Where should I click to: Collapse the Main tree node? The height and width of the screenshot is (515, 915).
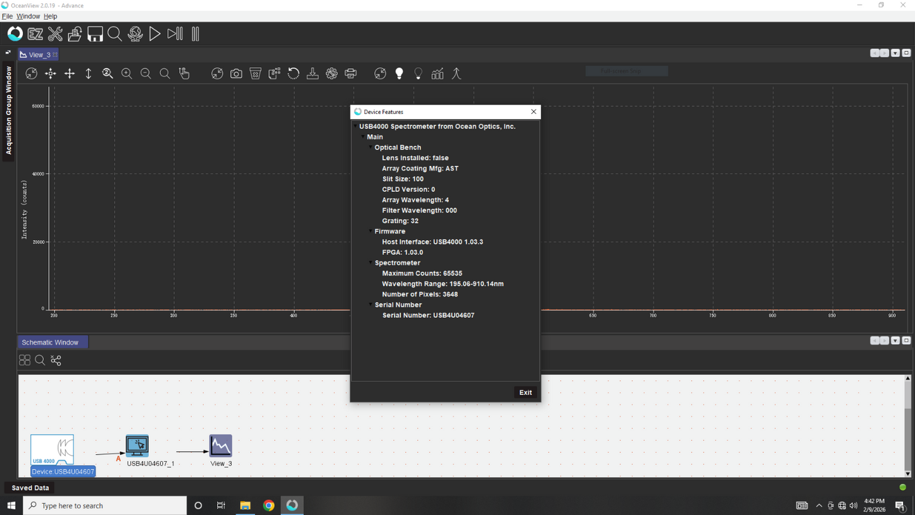(363, 137)
